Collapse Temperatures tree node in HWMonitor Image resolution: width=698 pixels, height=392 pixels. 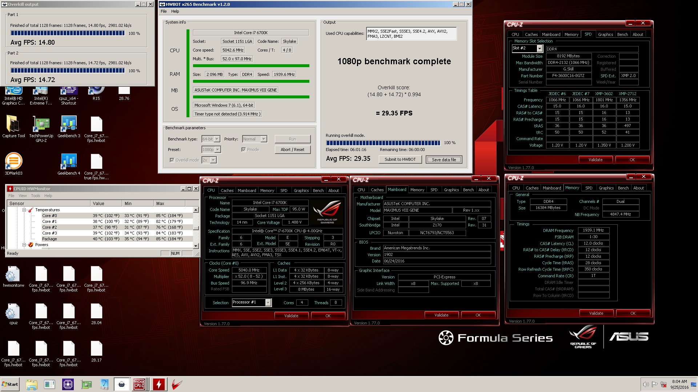(x=24, y=210)
